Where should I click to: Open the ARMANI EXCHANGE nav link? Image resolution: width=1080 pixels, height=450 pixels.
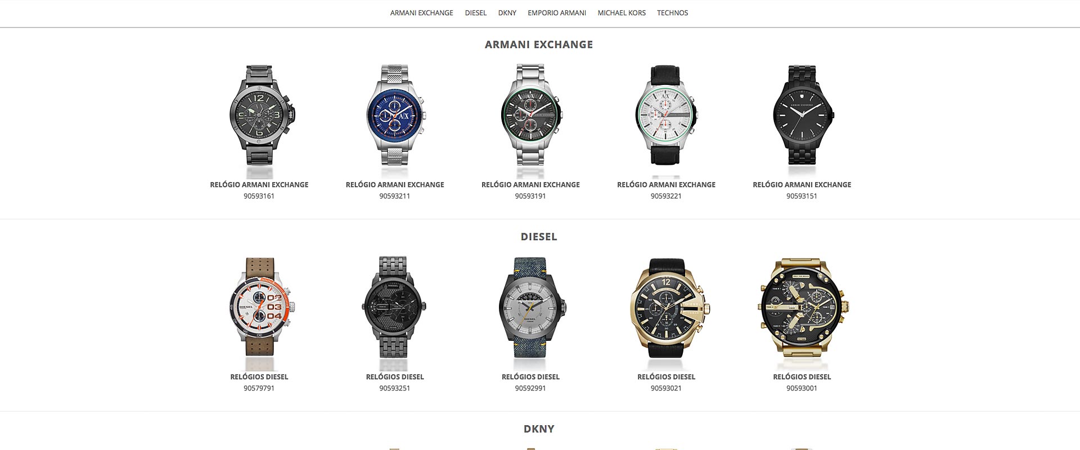point(421,13)
